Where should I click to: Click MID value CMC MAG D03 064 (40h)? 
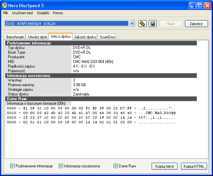click(x=93, y=62)
